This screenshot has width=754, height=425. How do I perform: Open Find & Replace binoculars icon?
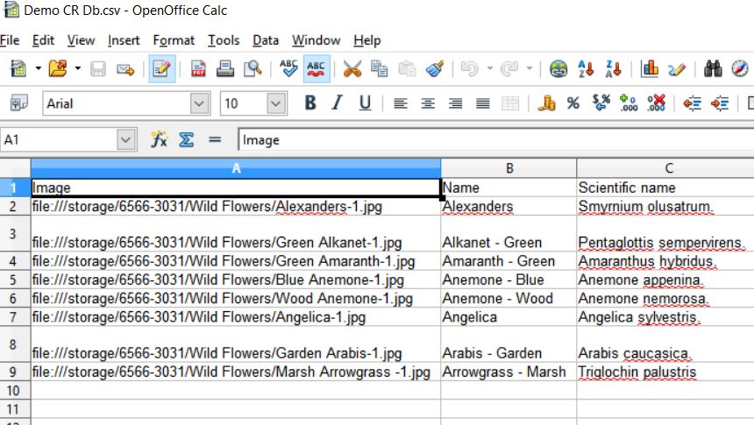pos(713,68)
